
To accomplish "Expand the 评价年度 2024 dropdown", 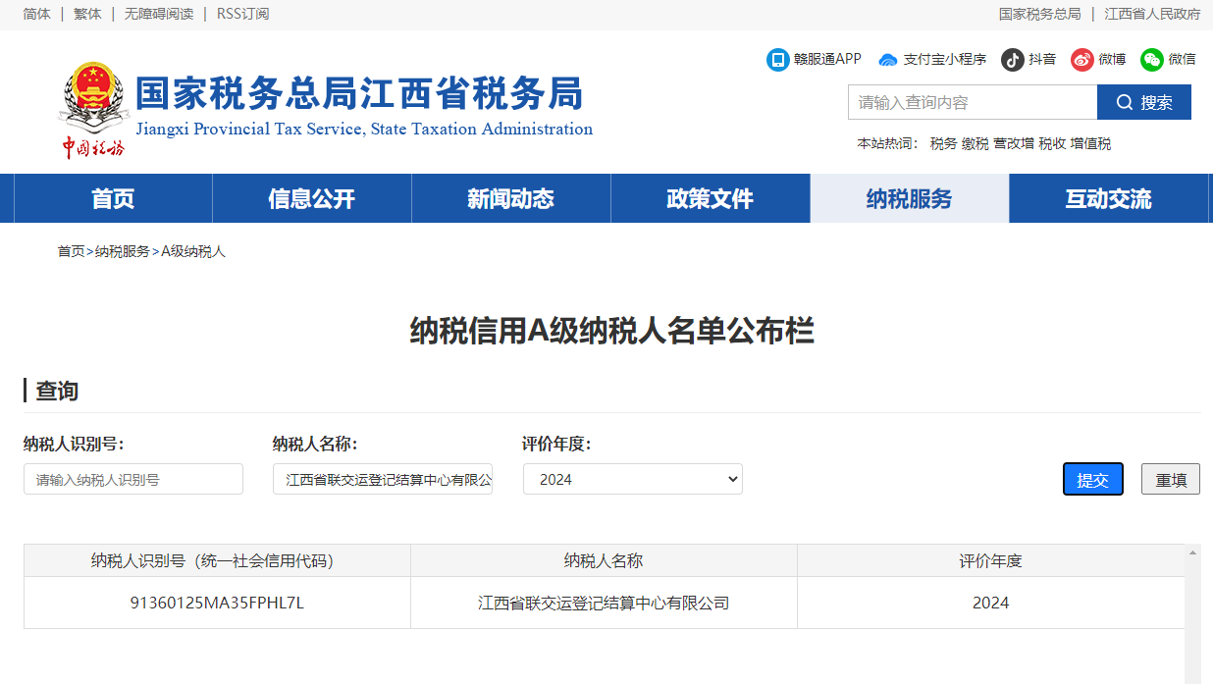I will (632, 479).
